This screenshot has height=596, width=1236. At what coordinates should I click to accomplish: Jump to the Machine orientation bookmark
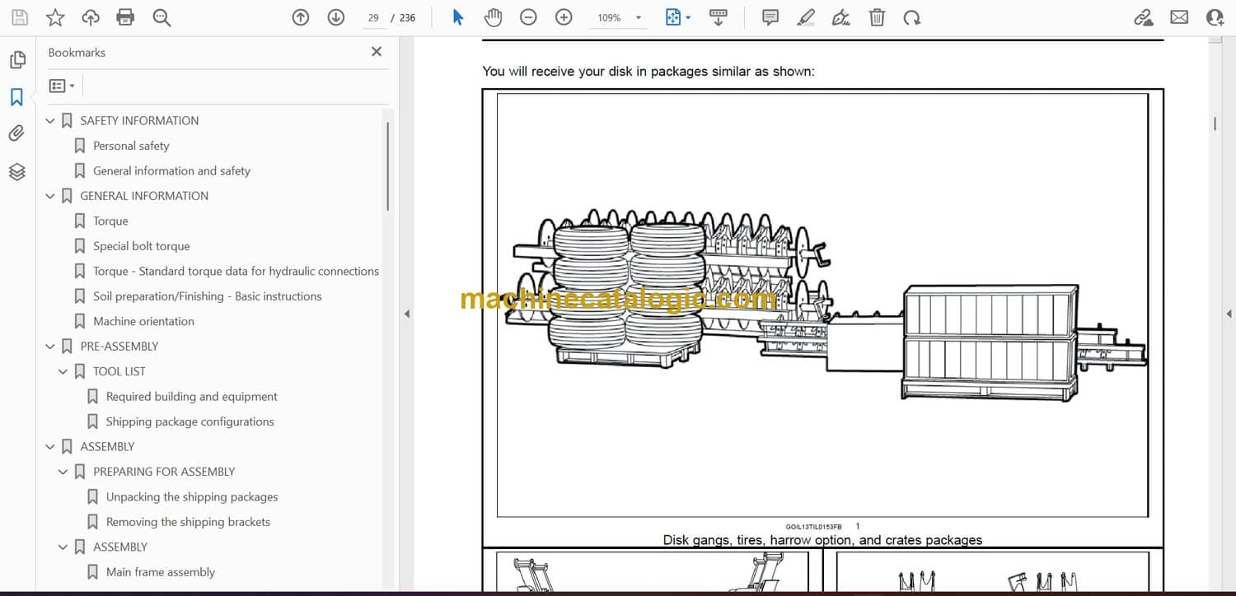point(143,321)
